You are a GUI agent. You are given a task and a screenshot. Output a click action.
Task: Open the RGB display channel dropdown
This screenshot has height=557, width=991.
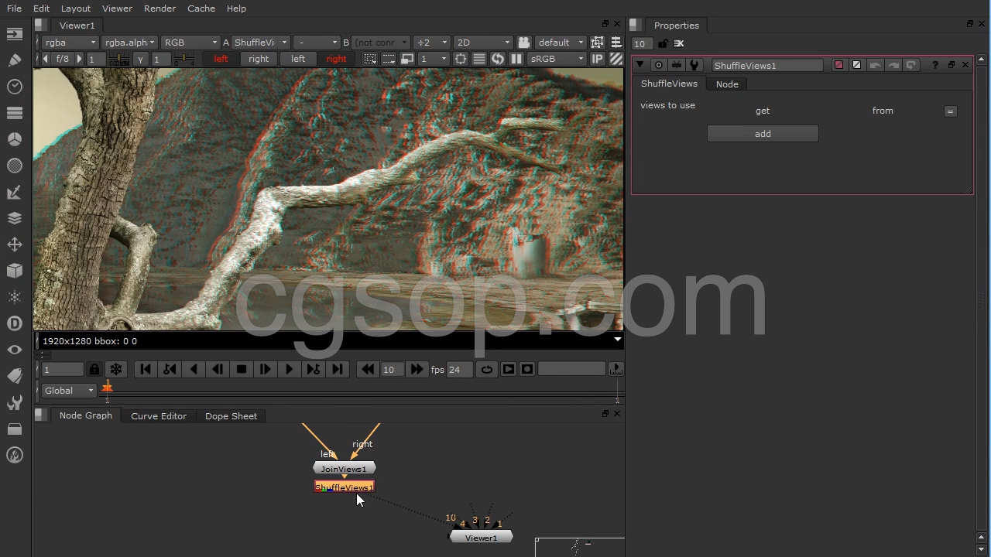pyautogui.click(x=190, y=43)
